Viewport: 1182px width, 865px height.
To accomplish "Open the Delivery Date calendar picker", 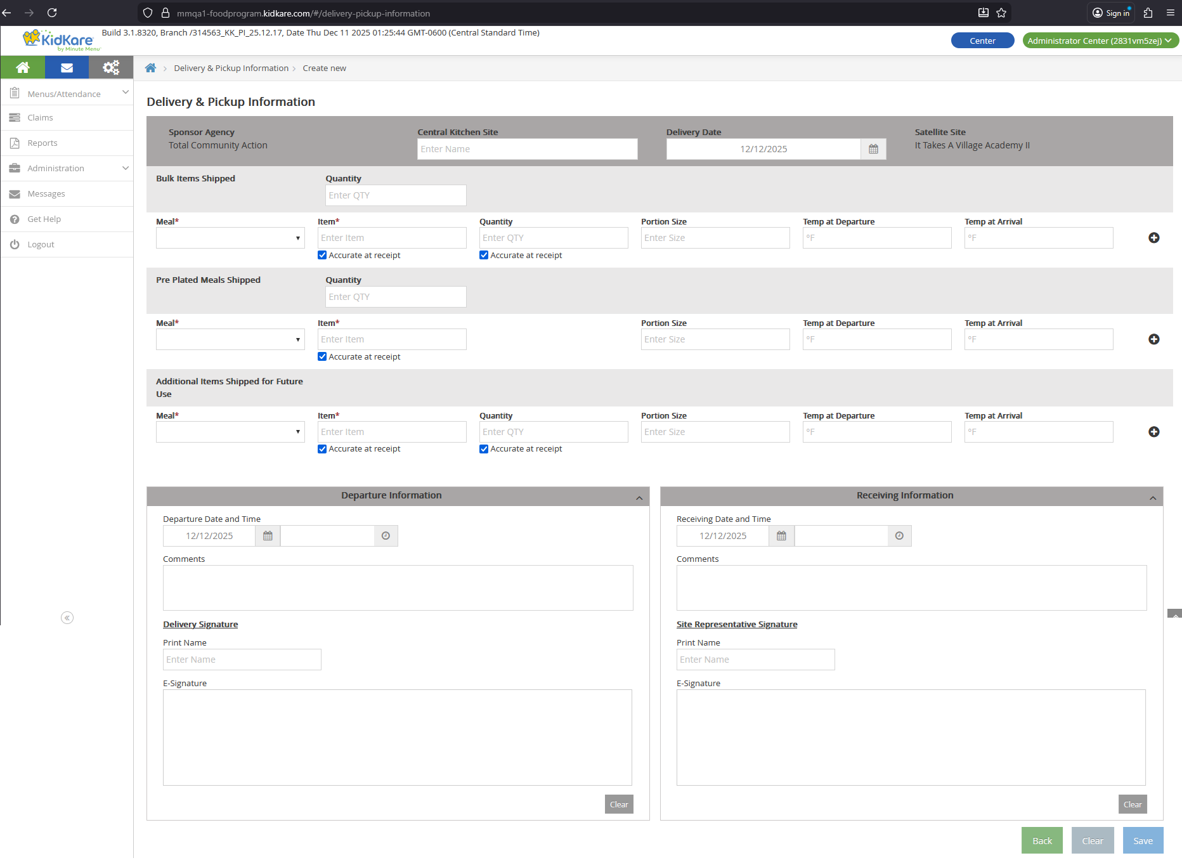I will point(873,149).
